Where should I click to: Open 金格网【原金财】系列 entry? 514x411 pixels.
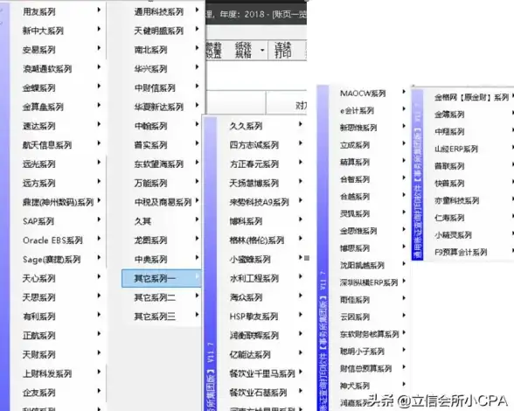[x=471, y=97]
